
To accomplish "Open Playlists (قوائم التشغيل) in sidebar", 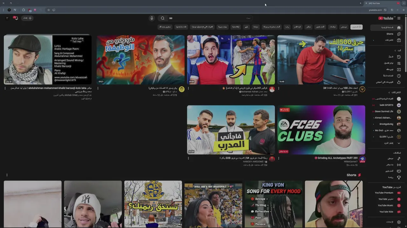I will point(387,63).
